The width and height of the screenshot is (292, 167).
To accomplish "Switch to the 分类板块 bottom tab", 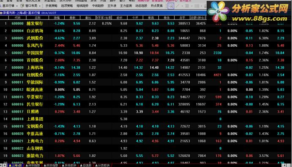I will [102, 165].
